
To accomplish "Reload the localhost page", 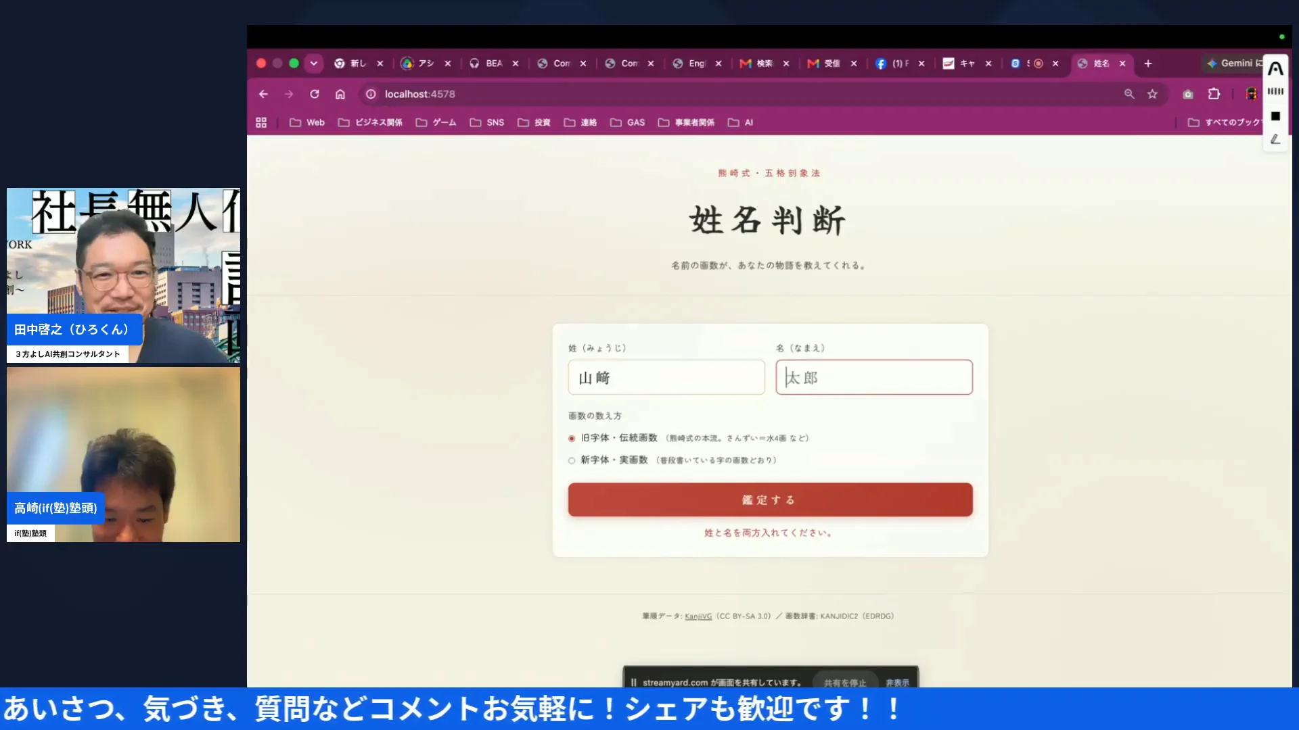I will [315, 94].
